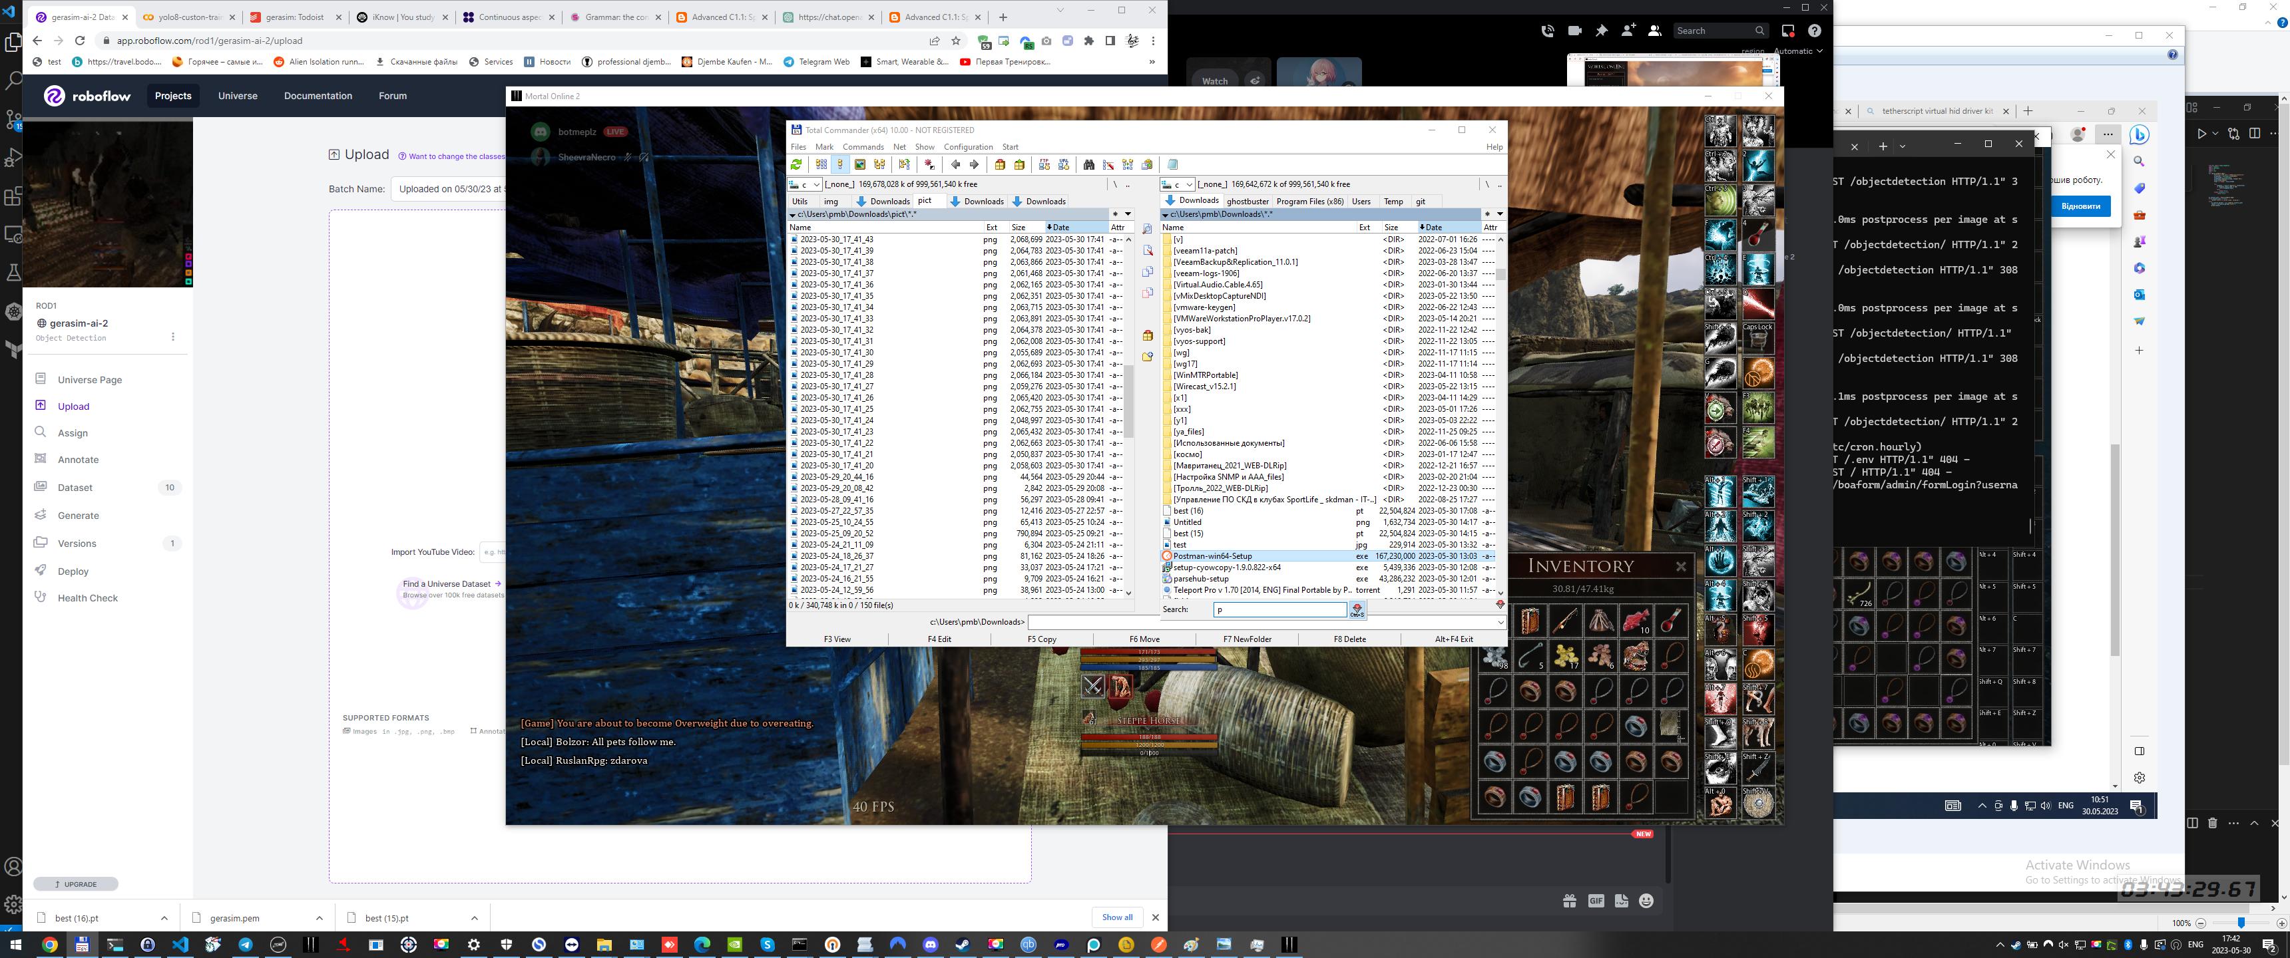Switch to the ghostbuster tab in the right panel
2290x958 pixels.
pos(1248,201)
